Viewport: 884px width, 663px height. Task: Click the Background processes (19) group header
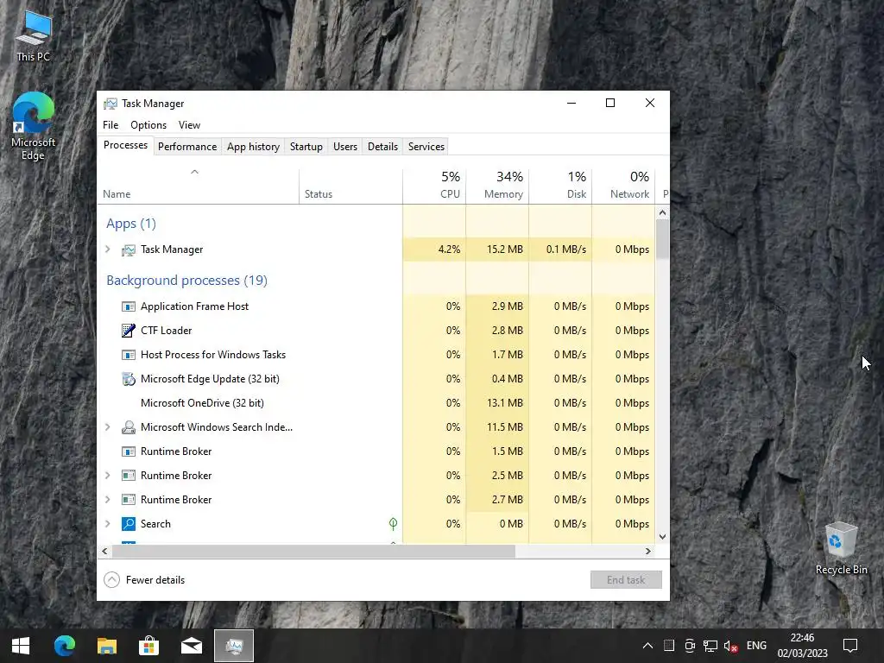(x=186, y=281)
